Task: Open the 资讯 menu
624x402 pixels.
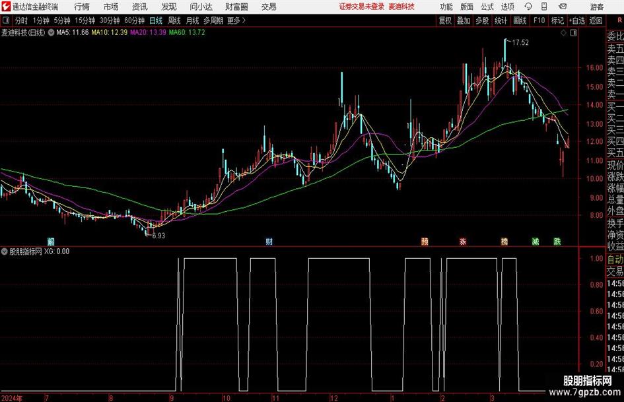Action: [x=140, y=7]
